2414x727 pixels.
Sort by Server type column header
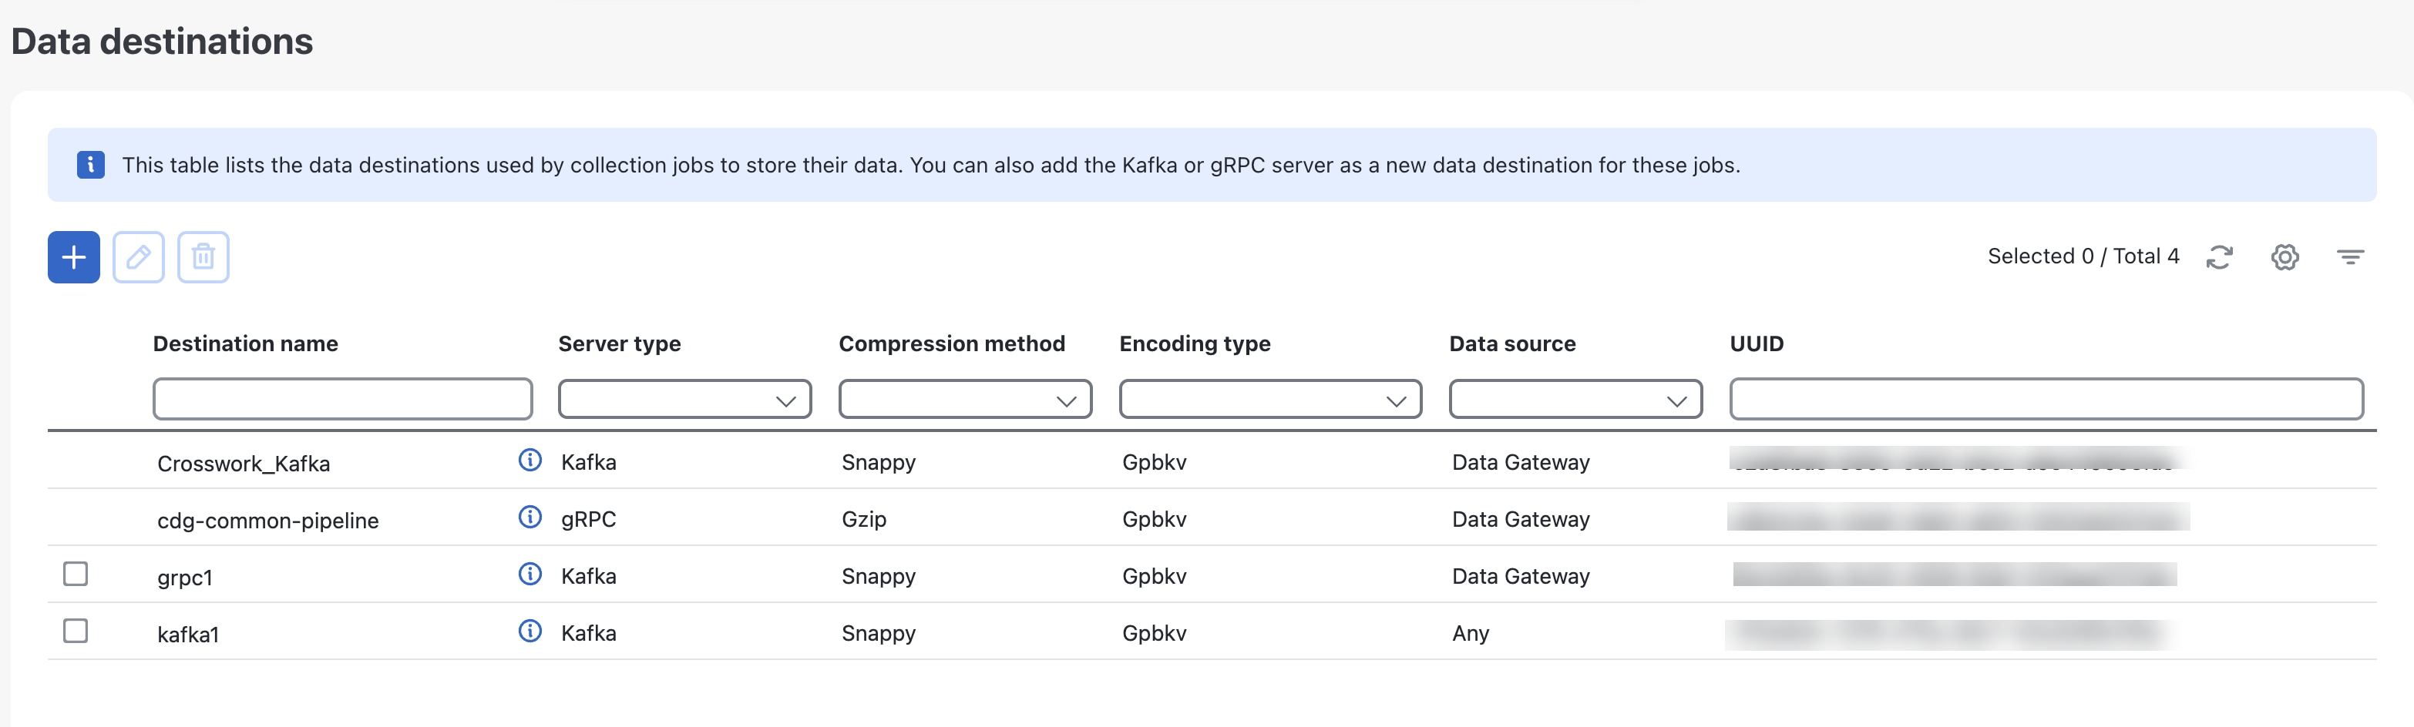click(x=620, y=343)
